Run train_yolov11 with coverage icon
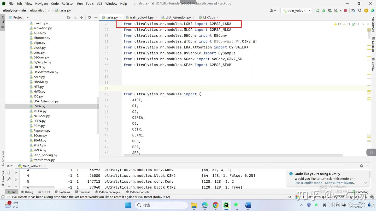376x211 pixels. tap(330, 10)
